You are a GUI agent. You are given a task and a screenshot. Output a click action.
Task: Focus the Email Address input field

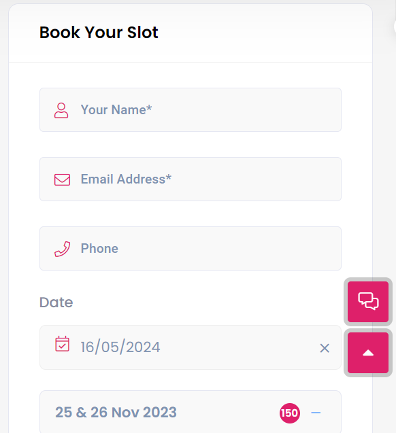pos(191,179)
